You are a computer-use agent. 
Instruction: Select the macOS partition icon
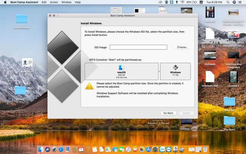(121, 68)
